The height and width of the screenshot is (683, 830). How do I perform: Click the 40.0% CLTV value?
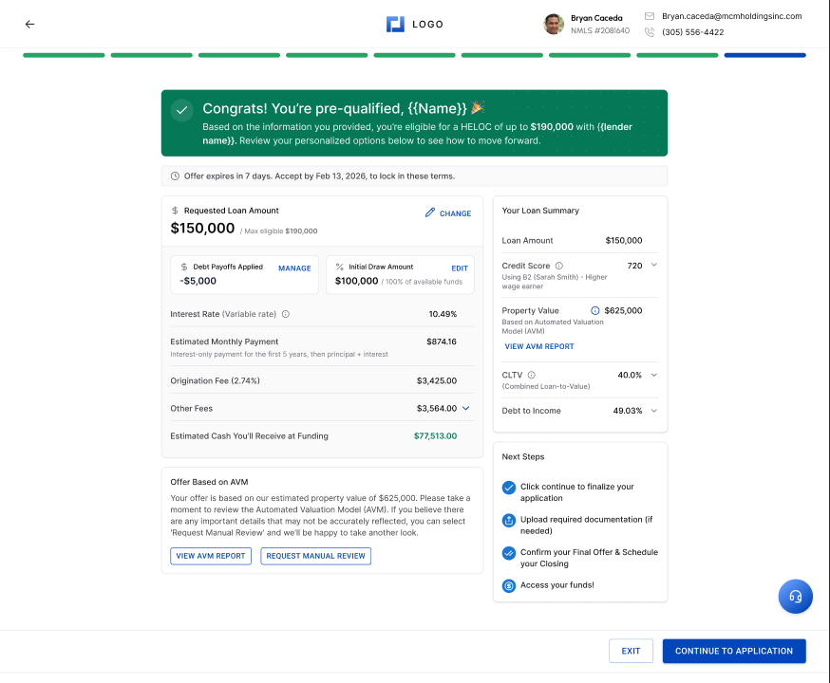(630, 375)
